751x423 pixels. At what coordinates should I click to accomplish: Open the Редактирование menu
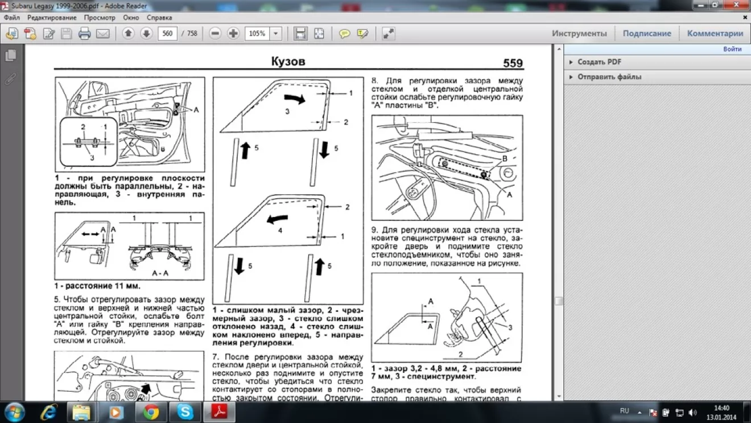(x=52, y=18)
